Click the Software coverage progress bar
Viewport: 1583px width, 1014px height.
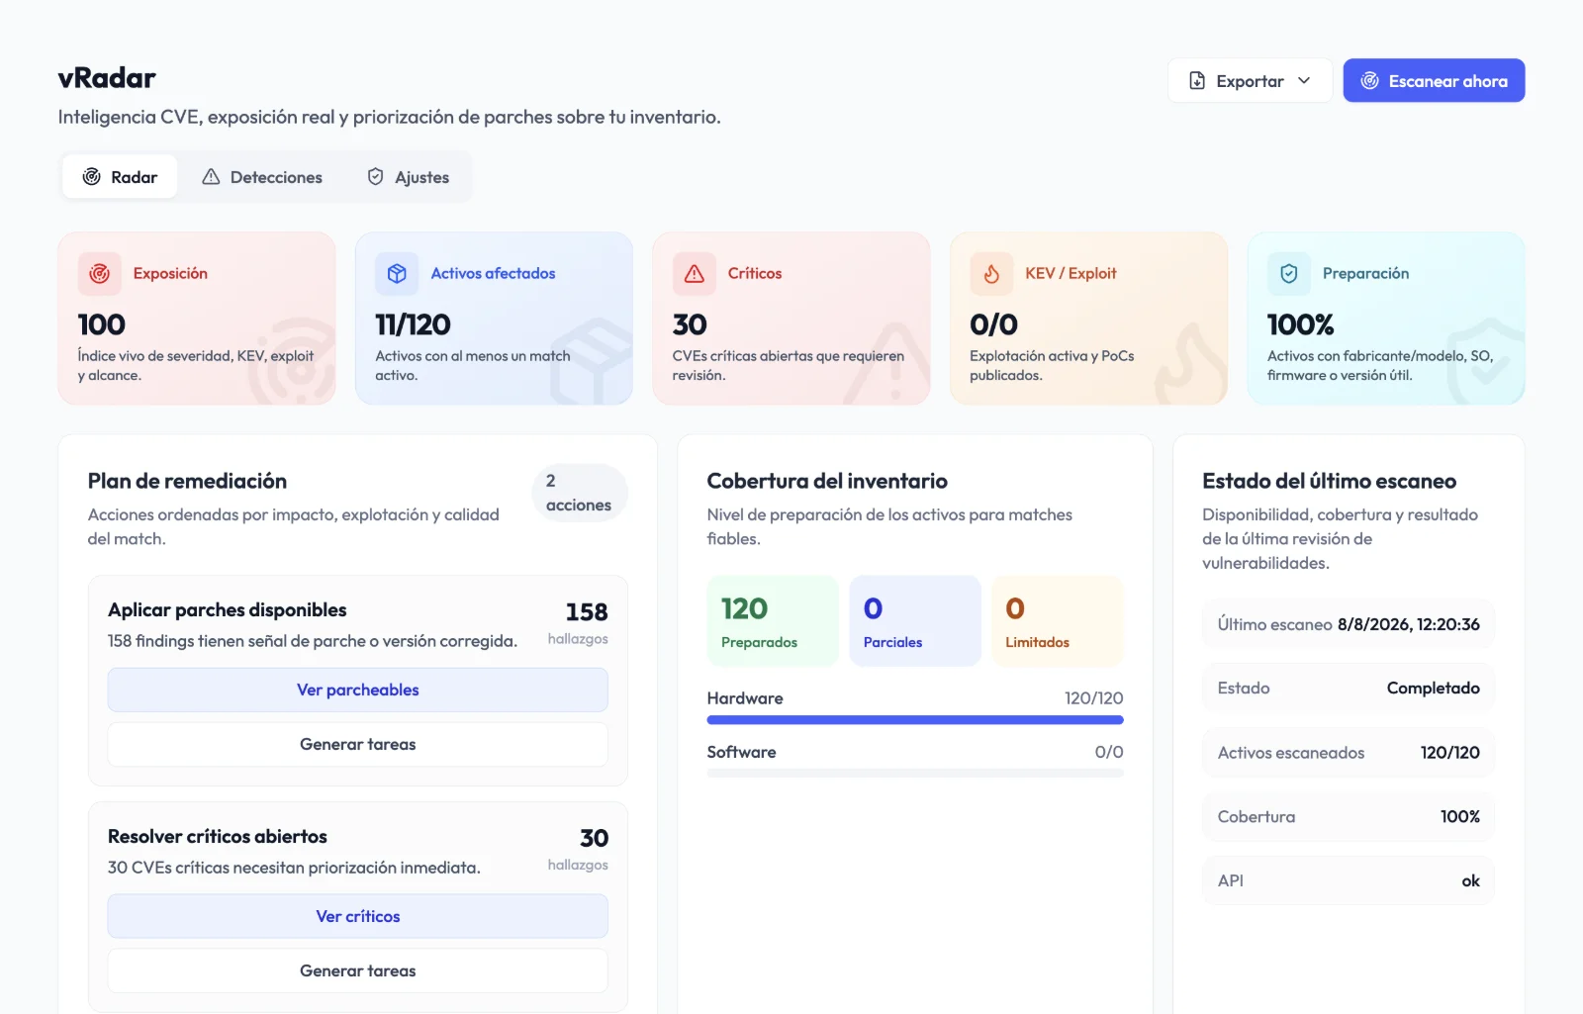[x=915, y=774]
